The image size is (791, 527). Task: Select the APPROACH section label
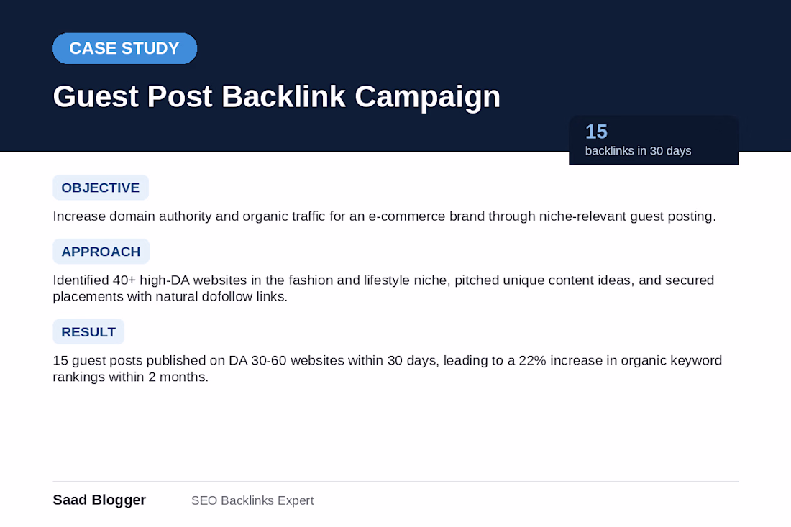point(101,251)
